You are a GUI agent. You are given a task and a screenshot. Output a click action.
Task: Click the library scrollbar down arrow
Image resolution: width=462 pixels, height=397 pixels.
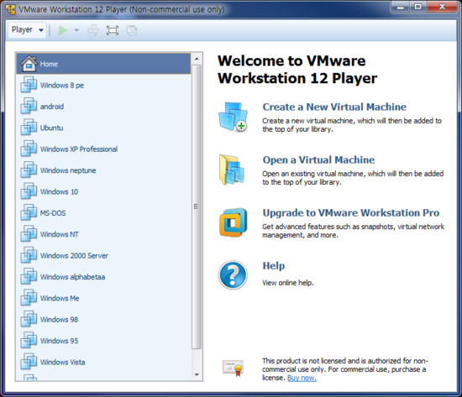tap(197, 375)
